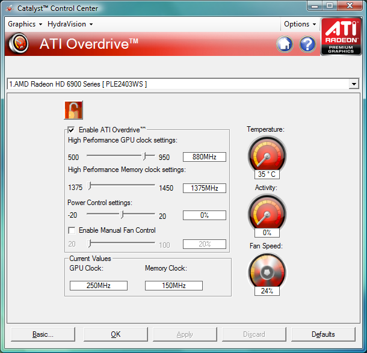Click the 150MHz current Memory Clock field

[x=174, y=286]
